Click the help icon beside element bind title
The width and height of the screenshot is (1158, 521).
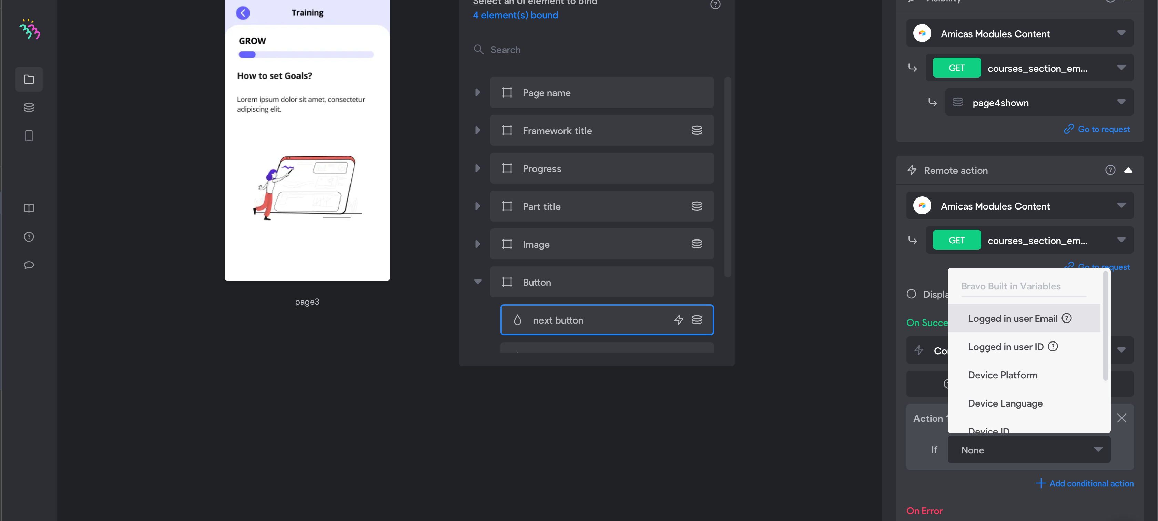pyautogui.click(x=715, y=4)
